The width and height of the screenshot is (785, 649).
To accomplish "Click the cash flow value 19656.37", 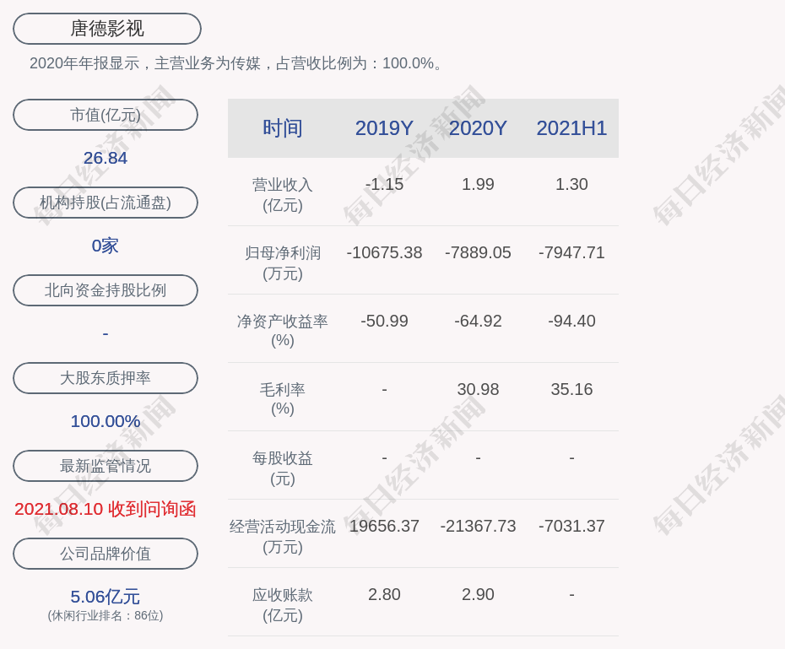I will point(384,526).
